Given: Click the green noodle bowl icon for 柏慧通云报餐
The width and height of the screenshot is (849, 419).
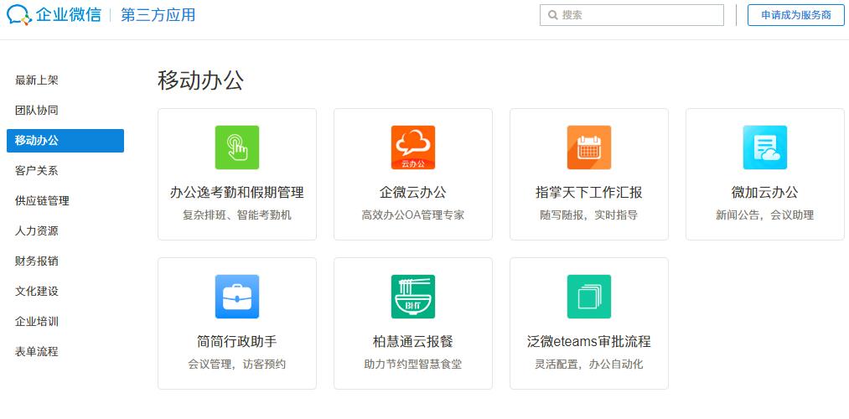Looking at the screenshot, I should tap(413, 297).
